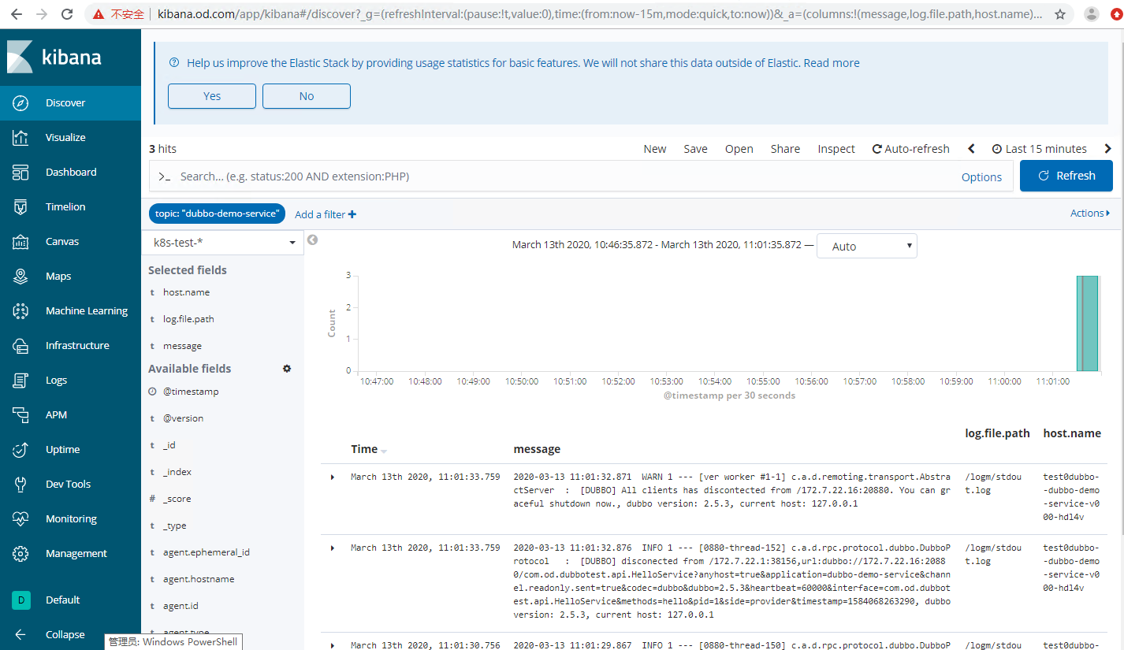Open the k8s-test-* index pattern dropdown
Image resolution: width=1124 pixels, height=650 pixels.
tap(224, 243)
